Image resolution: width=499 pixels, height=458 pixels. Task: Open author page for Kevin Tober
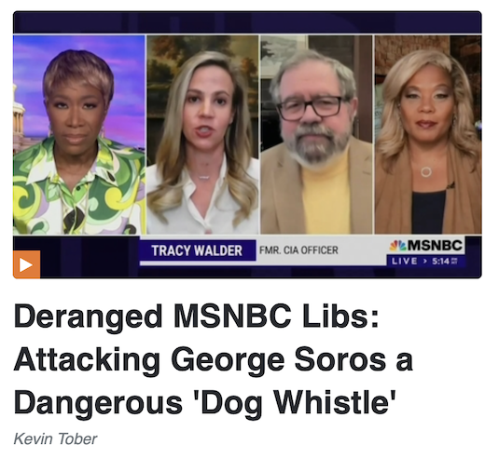[x=55, y=439]
